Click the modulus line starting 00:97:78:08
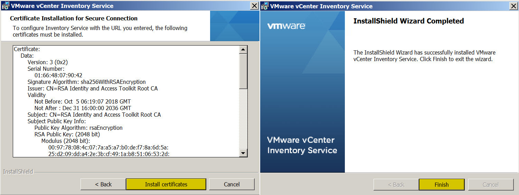Image resolution: width=519 pixels, height=195 pixels. (108, 147)
